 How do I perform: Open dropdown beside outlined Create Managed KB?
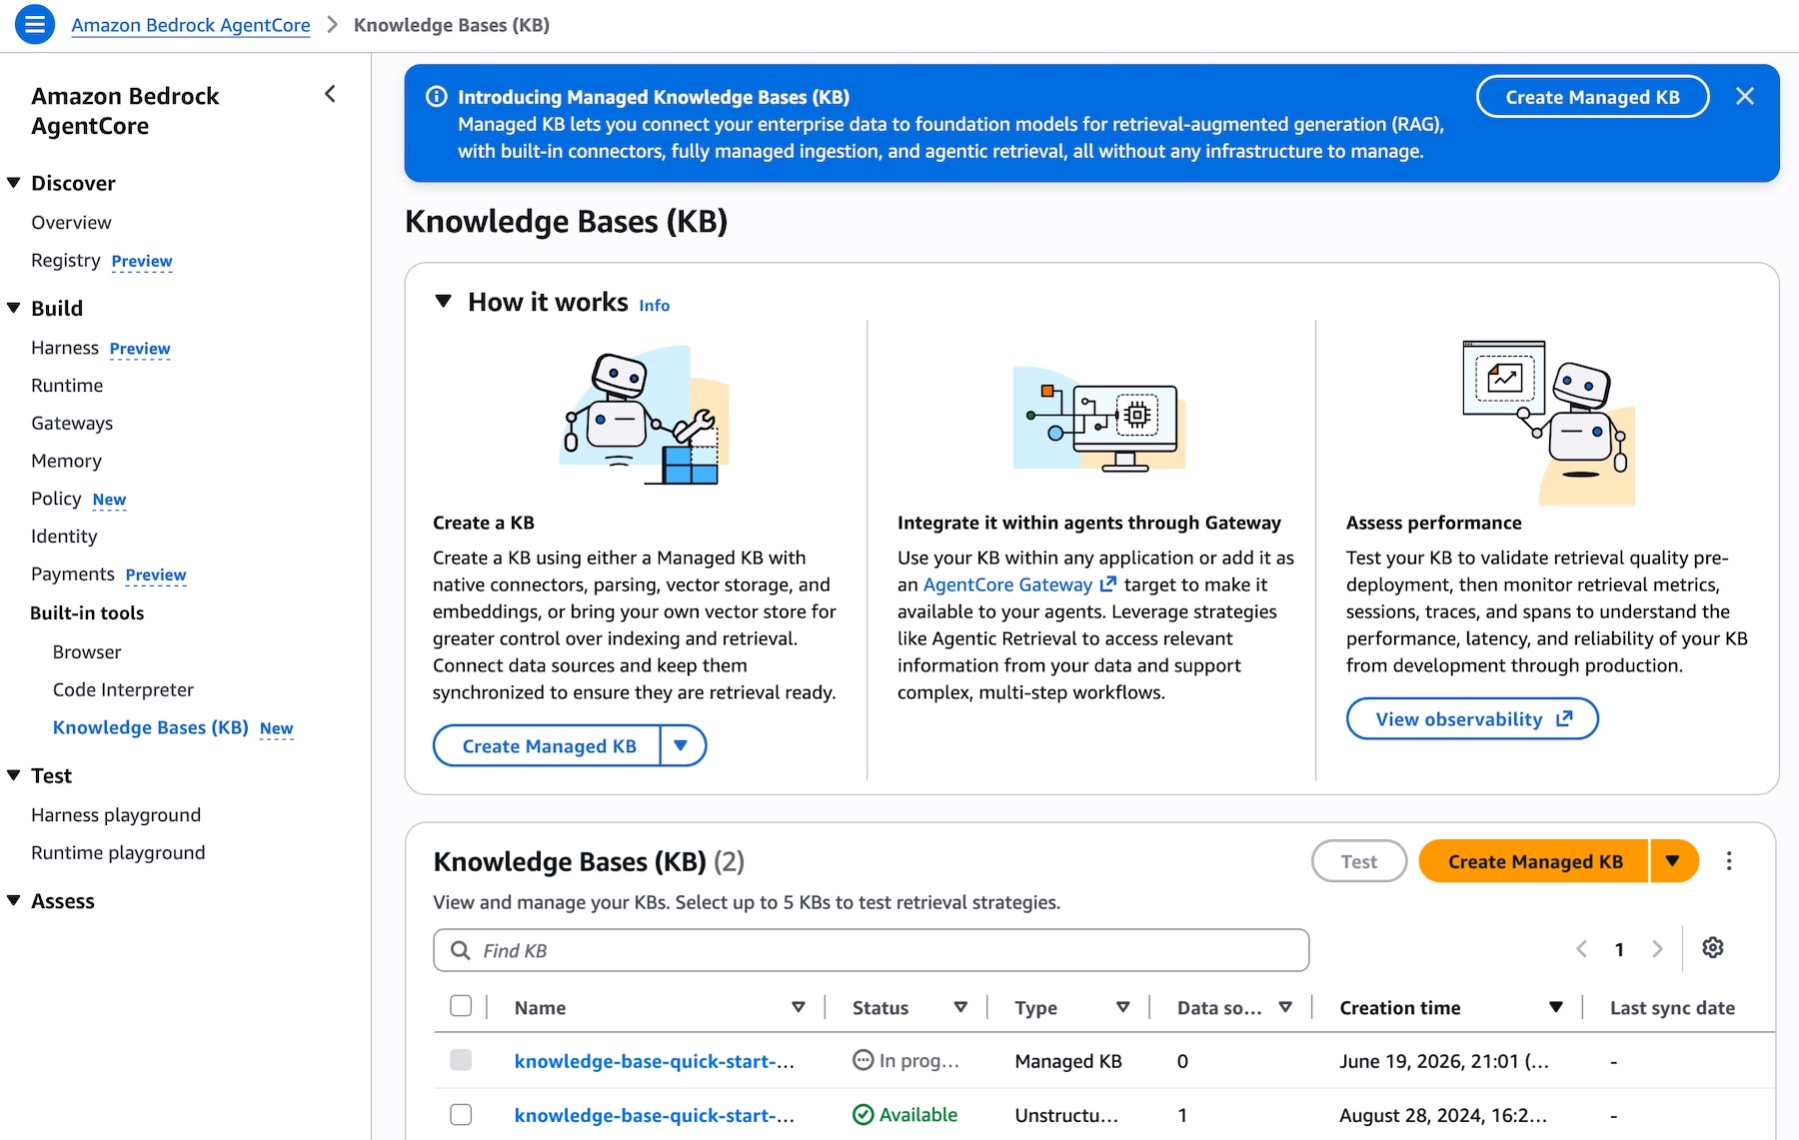pos(682,745)
